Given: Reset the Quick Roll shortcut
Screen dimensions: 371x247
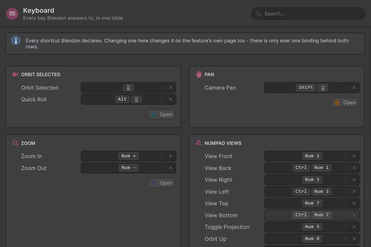Looking at the screenshot, I should point(162,99).
